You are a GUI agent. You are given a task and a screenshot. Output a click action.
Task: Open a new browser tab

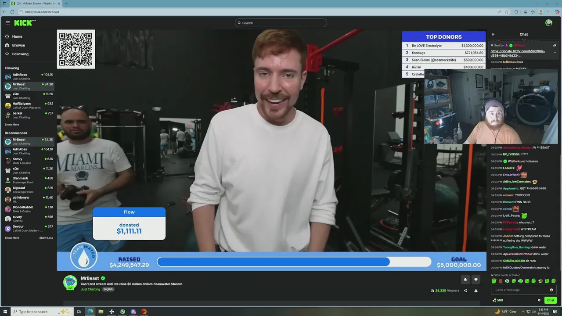click(x=66, y=4)
